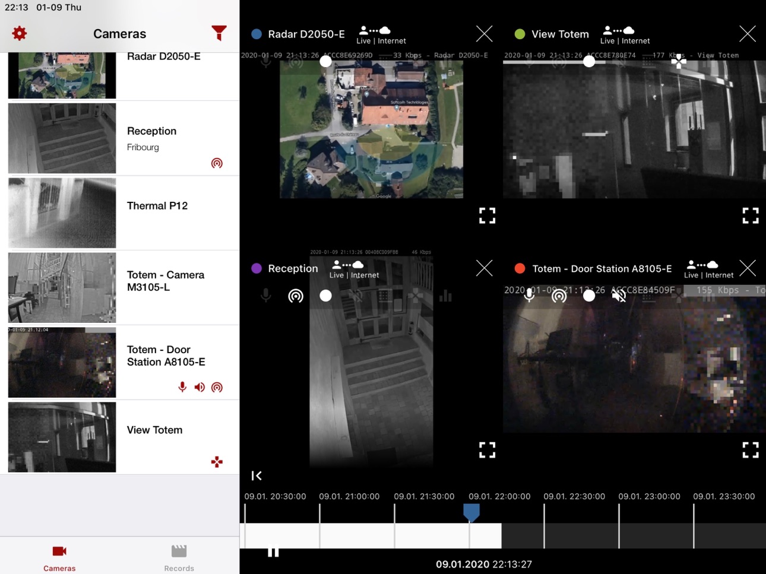Close the Reception video pane
Screen dimensions: 766x574
(485, 268)
